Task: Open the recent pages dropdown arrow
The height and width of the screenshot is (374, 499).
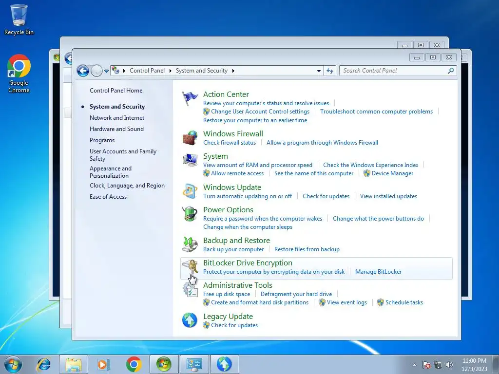Action: pos(106,71)
